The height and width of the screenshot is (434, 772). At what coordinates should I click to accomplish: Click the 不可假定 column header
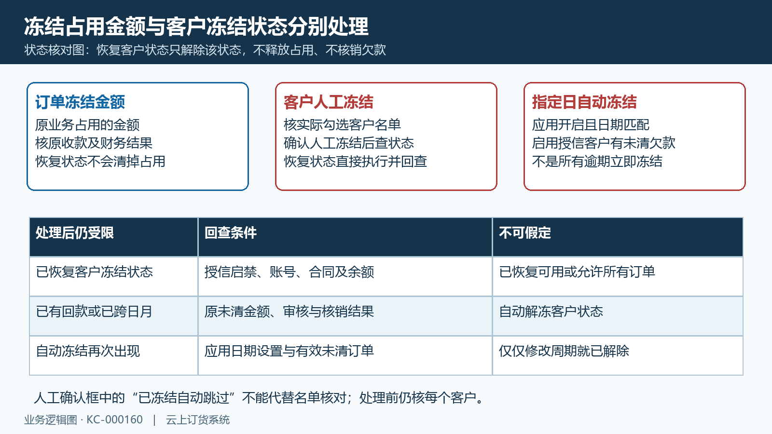pyautogui.click(x=618, y=237)
